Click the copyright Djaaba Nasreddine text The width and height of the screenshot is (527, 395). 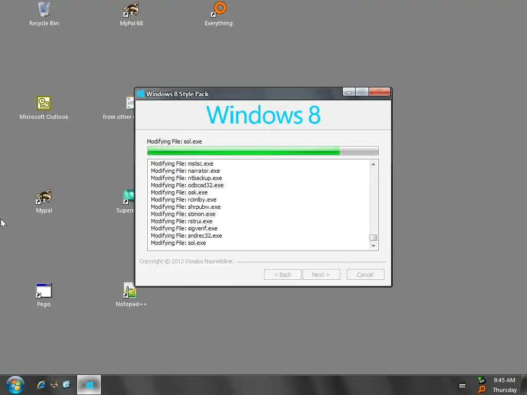click(186, 261)
